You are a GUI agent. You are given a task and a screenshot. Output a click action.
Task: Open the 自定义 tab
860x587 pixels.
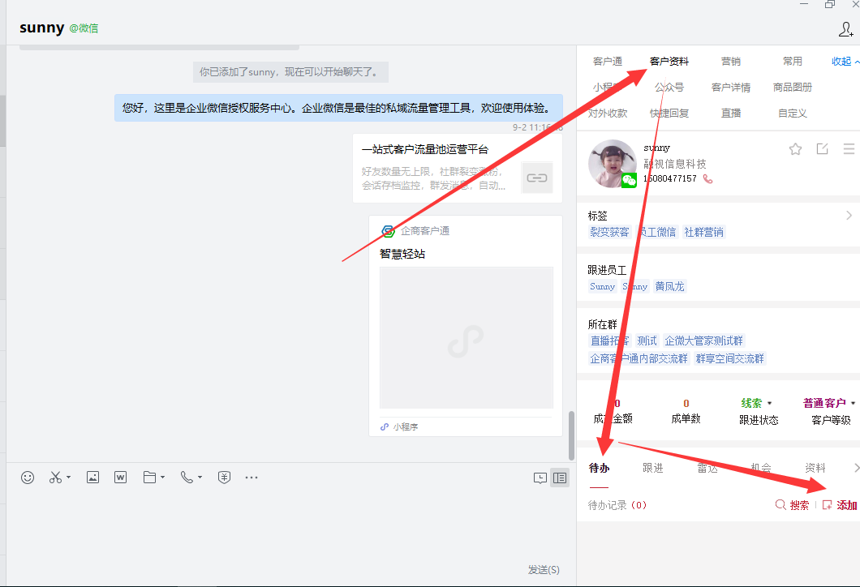click(x=792, y=113)
